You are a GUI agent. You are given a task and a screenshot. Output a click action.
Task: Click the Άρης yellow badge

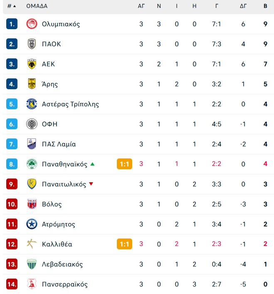(32, 84)
